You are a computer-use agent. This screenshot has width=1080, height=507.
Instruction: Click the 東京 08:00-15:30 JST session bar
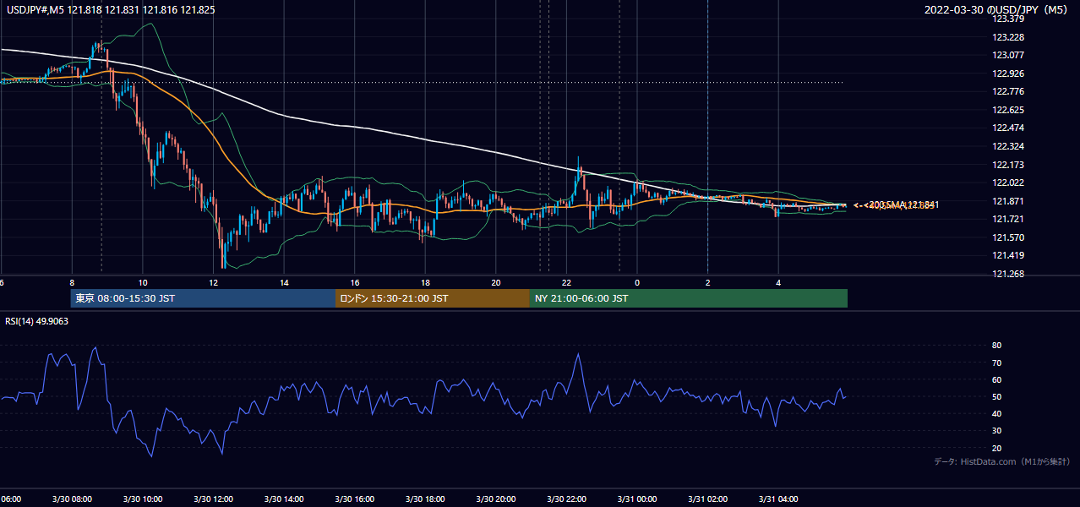[x=203, y=298]
